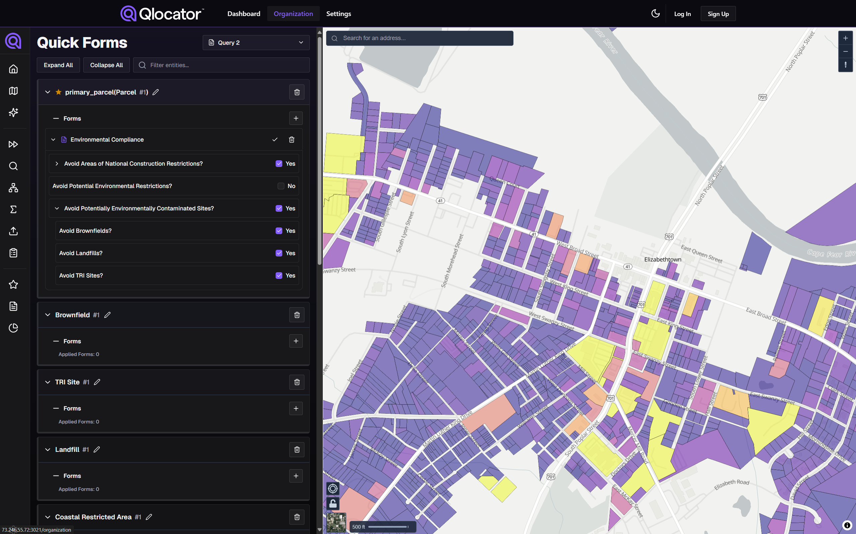Click the dark mode moon icon
This screenshot has width=856, height=534.
click(655, 14)
